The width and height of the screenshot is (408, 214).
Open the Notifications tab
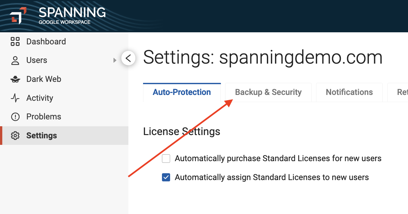click(349, 92)
